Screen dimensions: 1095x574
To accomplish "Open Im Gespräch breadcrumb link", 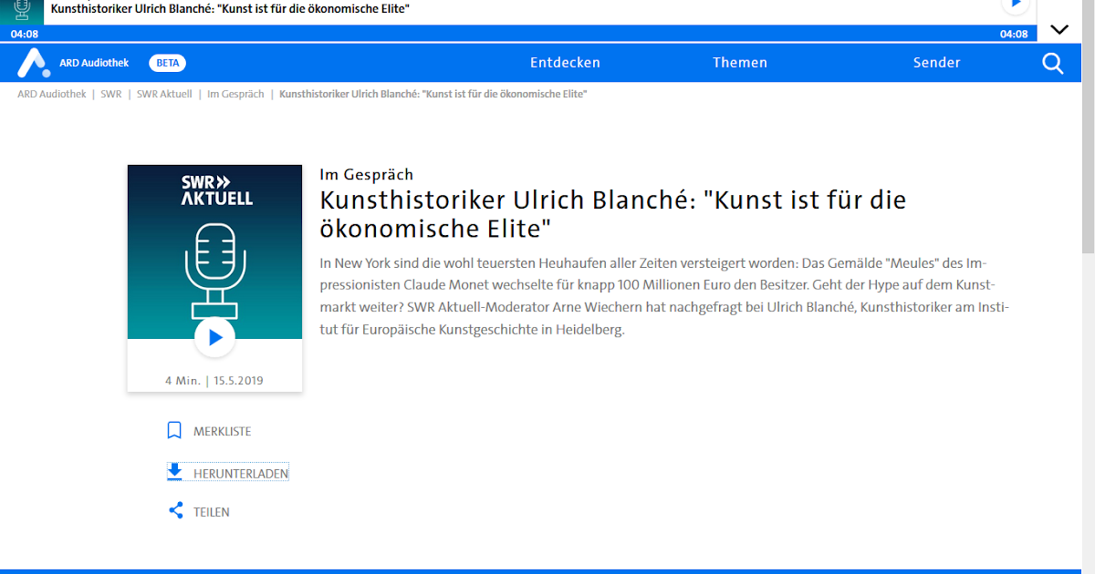I will [x=235, y=94].
